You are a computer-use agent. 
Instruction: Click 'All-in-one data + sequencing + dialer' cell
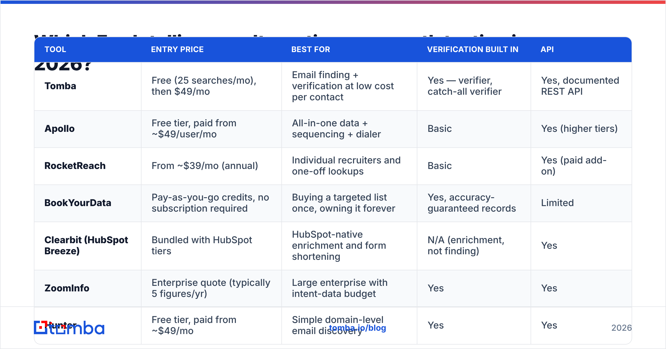click(x=349, y=129)
